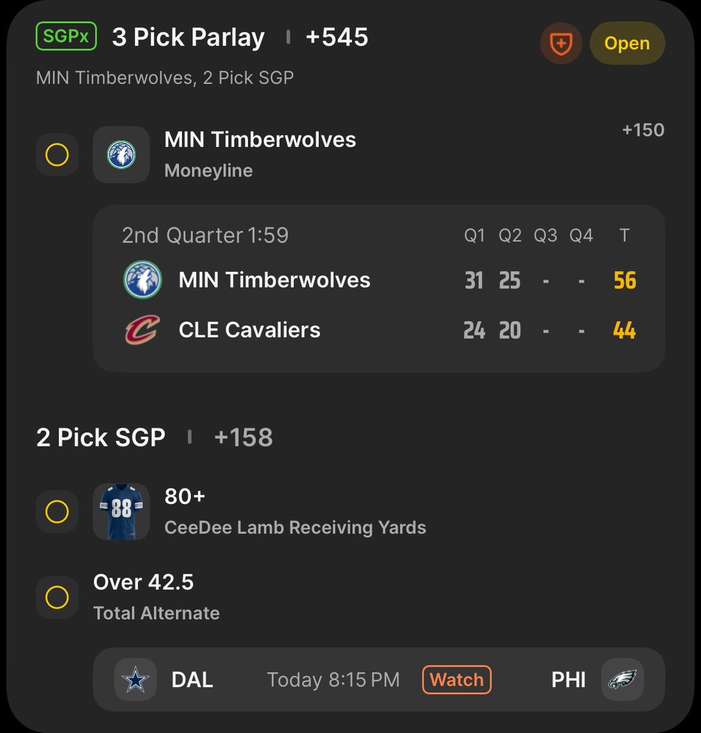This screenshot has height=733, width=701.
Task: Expand the 2 Pick SGP section header
Action: point(101,437)
